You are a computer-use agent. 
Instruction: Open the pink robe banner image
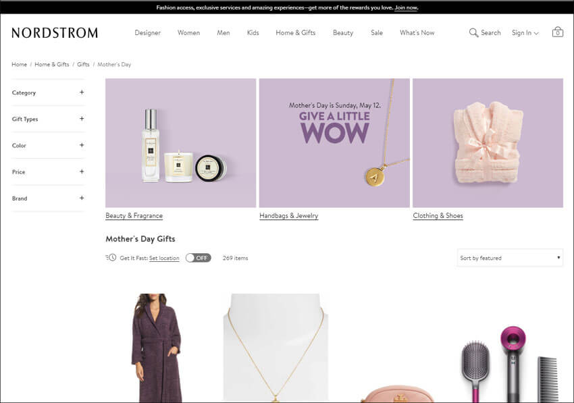(488, 142)
